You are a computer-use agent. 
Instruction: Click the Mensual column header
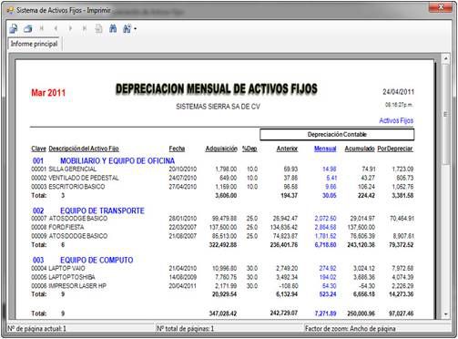(x=325, y=149)
